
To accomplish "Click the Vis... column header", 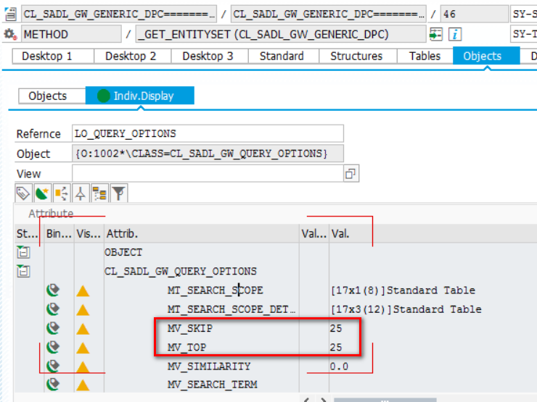I will pyautogui.click(x=89, y=234).
